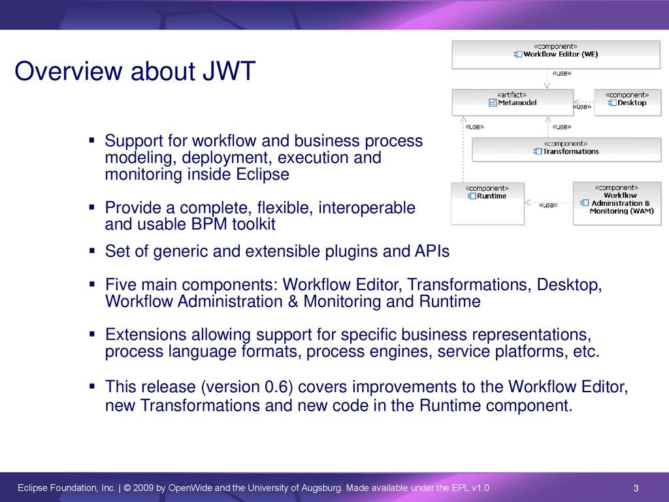Image resolution: width=669 pixels, height=502 pixels.
Task: Click the «use» label between Metamodel and Desktop
Action: pyautogui.click(x=582, y=107)
